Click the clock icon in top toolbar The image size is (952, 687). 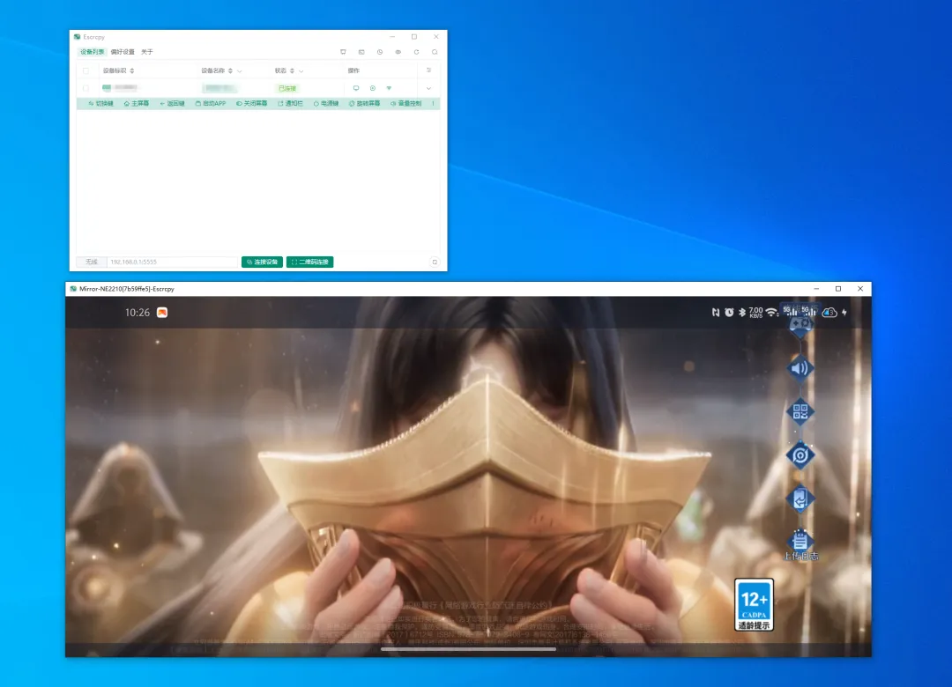tap(379, 52)
